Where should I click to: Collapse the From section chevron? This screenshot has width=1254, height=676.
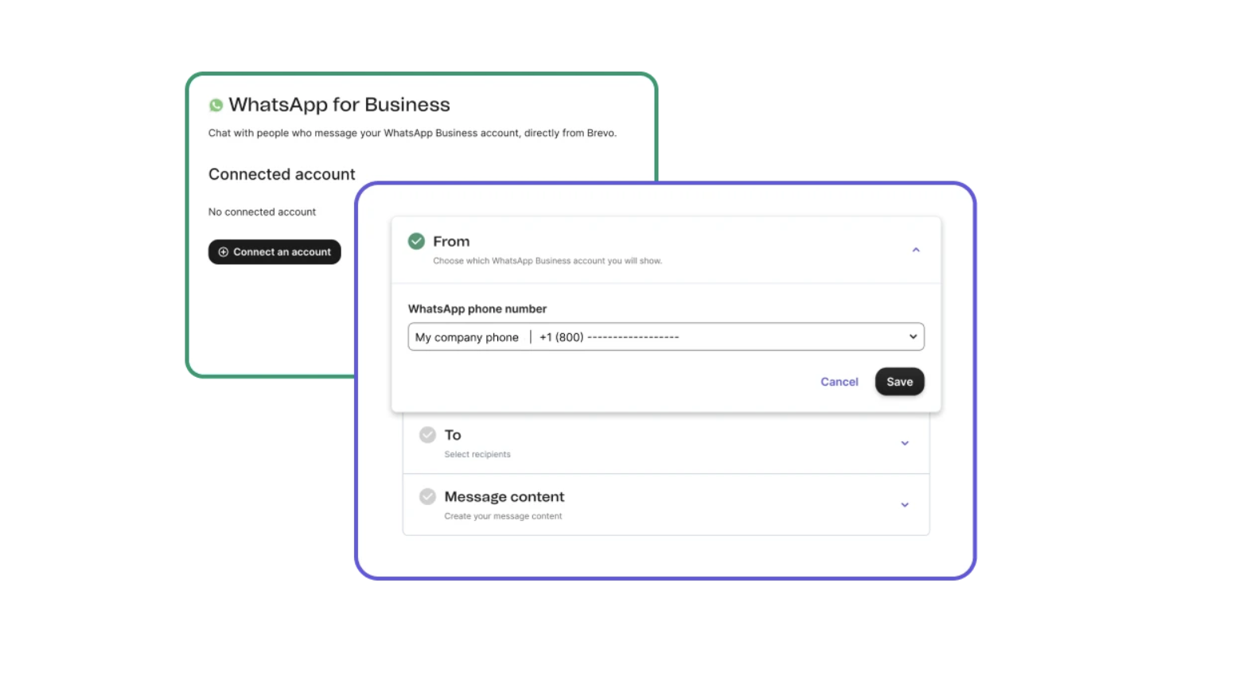pyautogui.click(x=916, y=250)
